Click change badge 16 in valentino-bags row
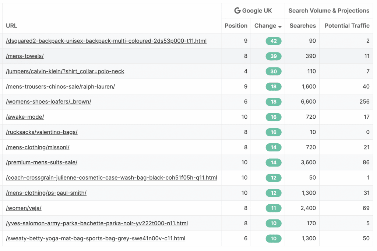 [274, 132]
